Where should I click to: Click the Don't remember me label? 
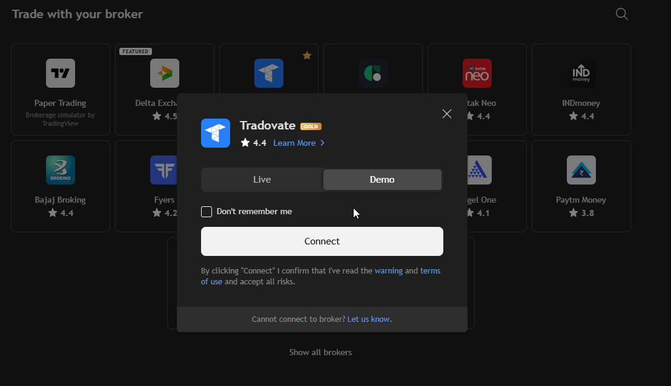254,212
